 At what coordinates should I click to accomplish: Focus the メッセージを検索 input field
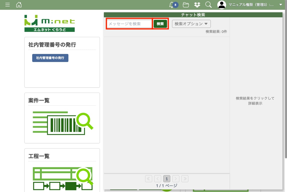(130, 24)
